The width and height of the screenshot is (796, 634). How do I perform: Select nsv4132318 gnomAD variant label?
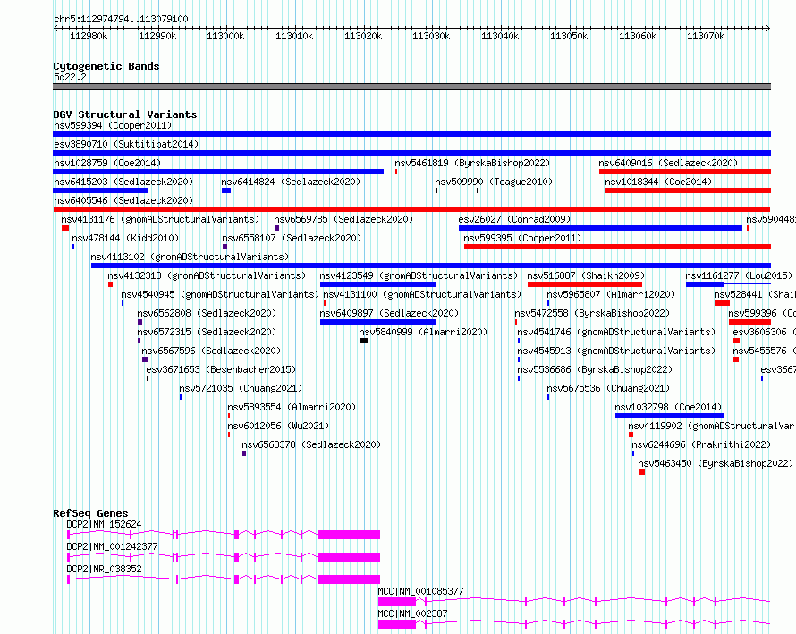207,275
